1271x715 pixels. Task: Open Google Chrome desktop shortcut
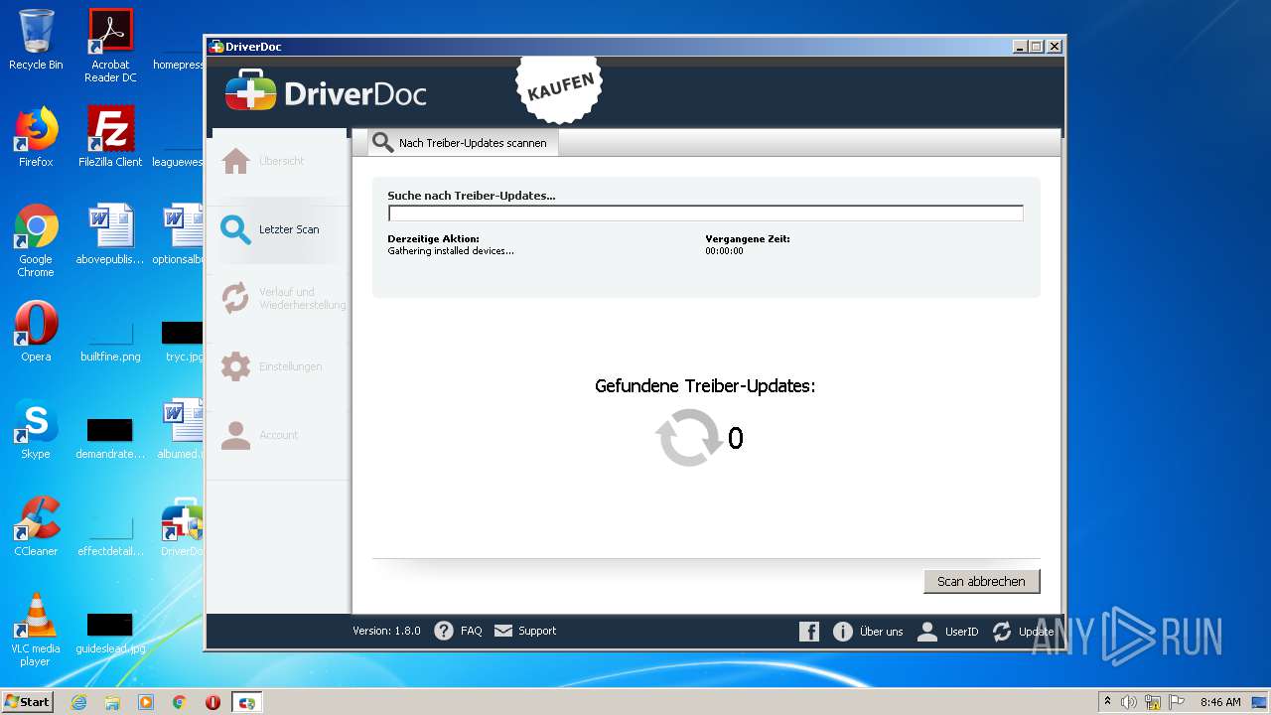[x=36, y=240]
